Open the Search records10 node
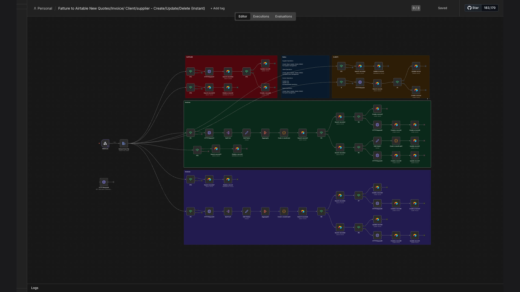The image size is (520, 292). click(x=209, y=87)
